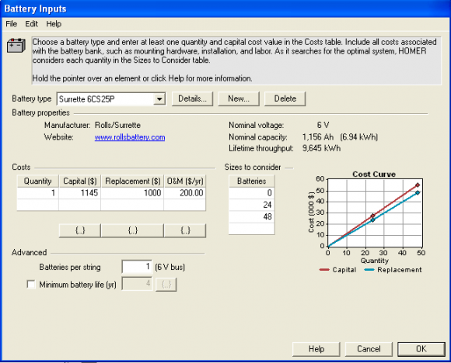Open the Help menu

coord(54,24)
